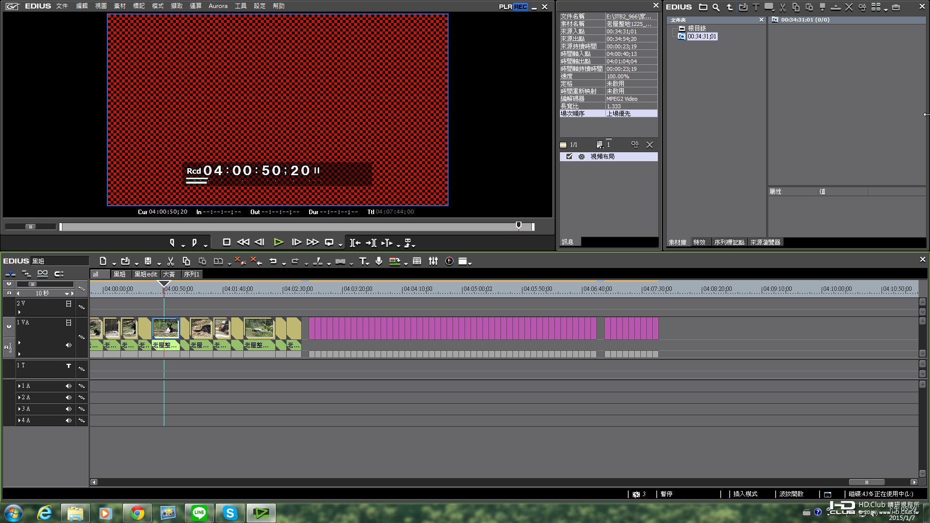Click the New sequence icon in timeline toolbar
Image resolution: width=930 pixels, height=523 pixels.
click(x=103, y=261)
